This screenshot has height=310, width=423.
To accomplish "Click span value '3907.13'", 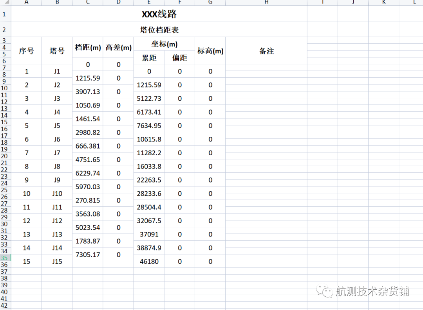I will [x=88, y=91].
